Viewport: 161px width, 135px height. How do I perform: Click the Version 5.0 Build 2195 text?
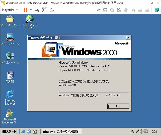pyautogui.click(x=84, y=66)
